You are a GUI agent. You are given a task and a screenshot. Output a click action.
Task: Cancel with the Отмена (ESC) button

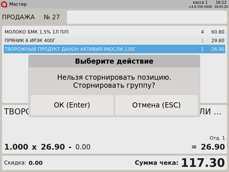tap(156, 105)
